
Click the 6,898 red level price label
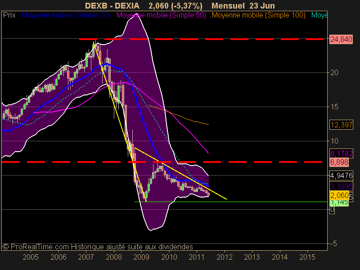click(x=339, y=162)
